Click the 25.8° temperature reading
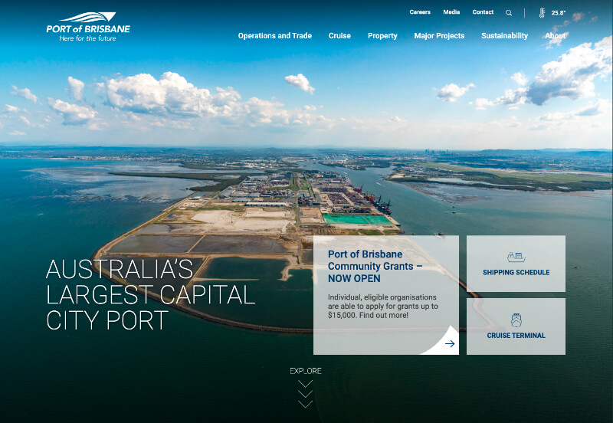 (559, 13)
